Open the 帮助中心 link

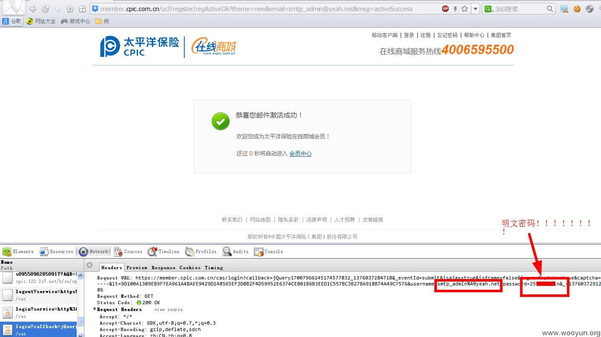coord(474,35)
